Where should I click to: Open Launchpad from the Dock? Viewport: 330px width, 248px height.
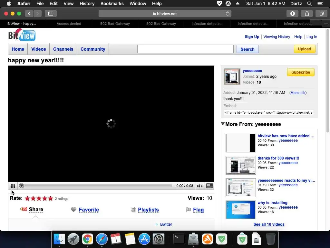click(x=73, y=239)
